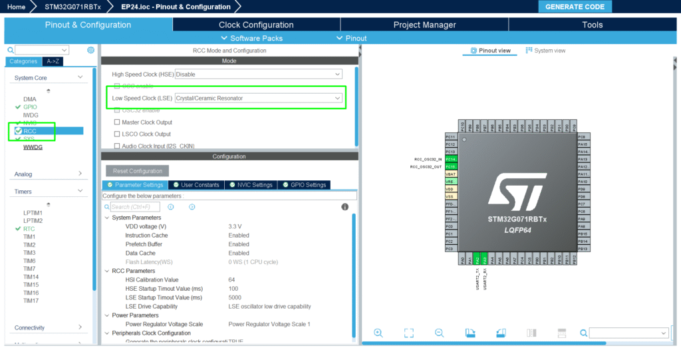Click the zoom in magnifier icon
Image resolution: width=681 pixels, height=350 pixels.
tap(378, 333)
